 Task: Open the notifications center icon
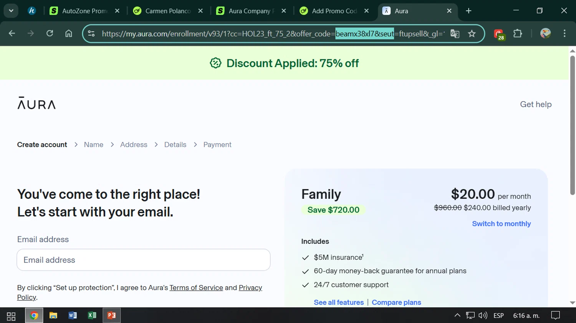click(556, 316)
